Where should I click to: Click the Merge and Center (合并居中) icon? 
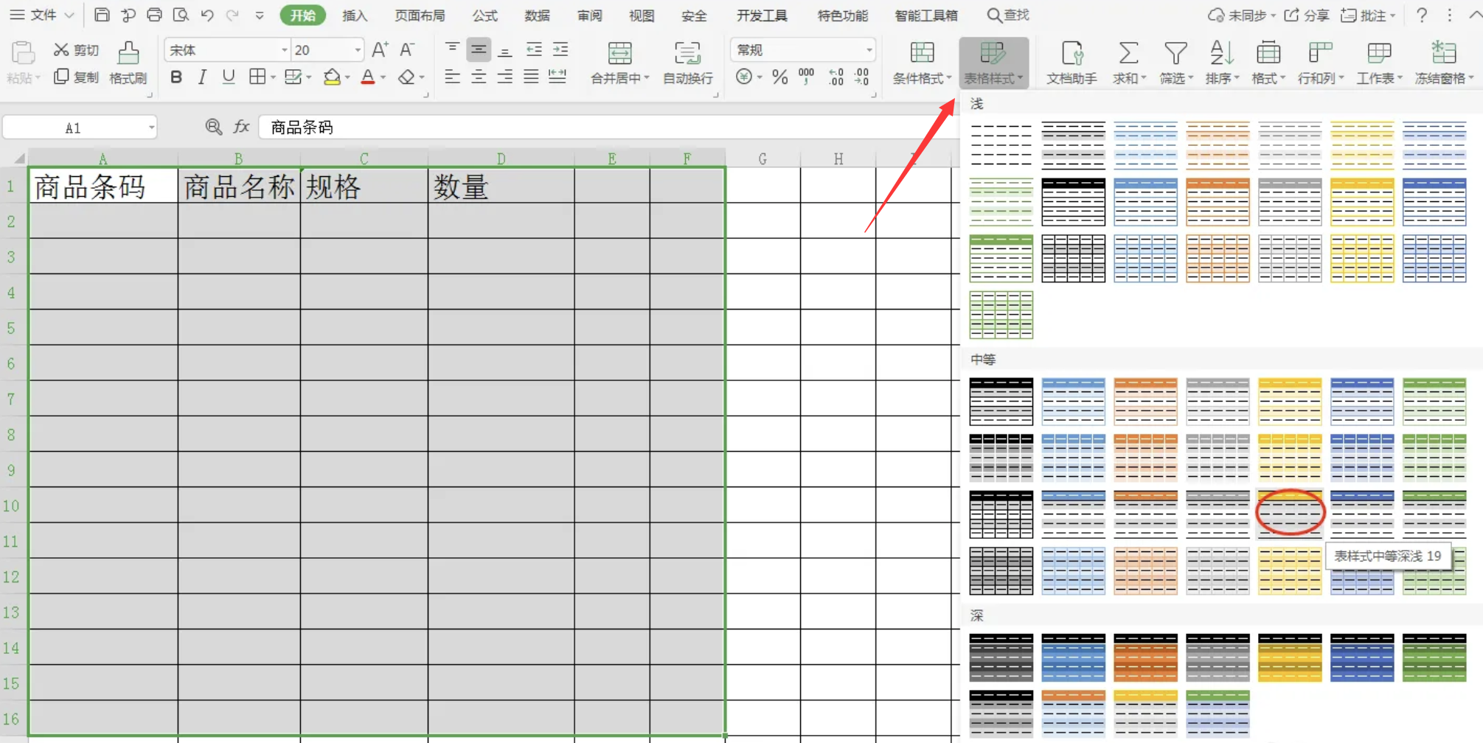619,55
